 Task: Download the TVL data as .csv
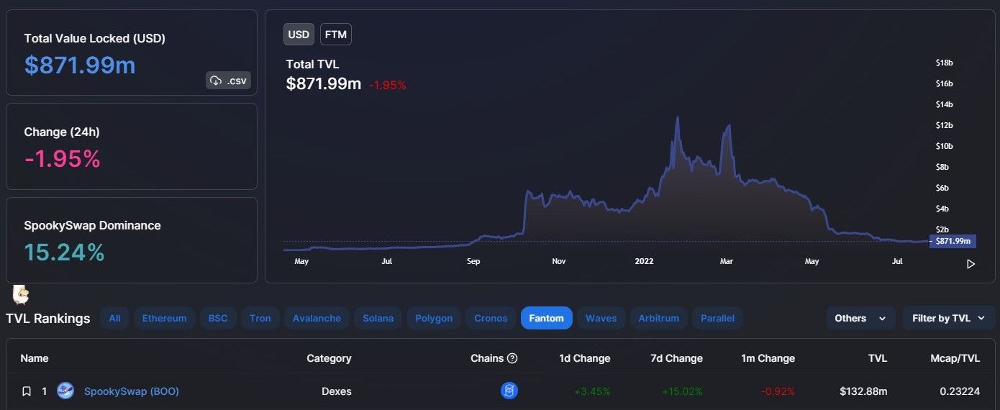(228, 81)
